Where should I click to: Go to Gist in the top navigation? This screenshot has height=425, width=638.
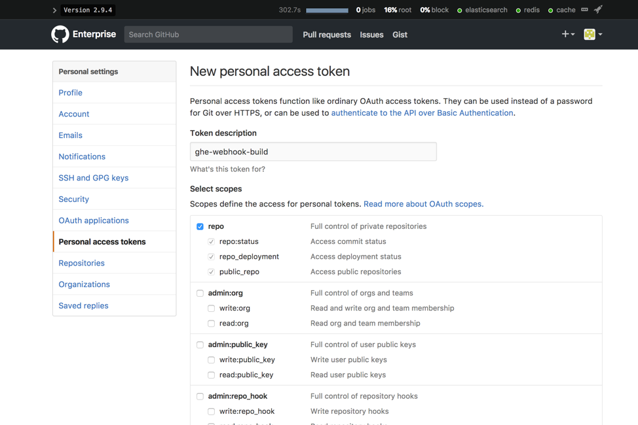pos(400,35)
